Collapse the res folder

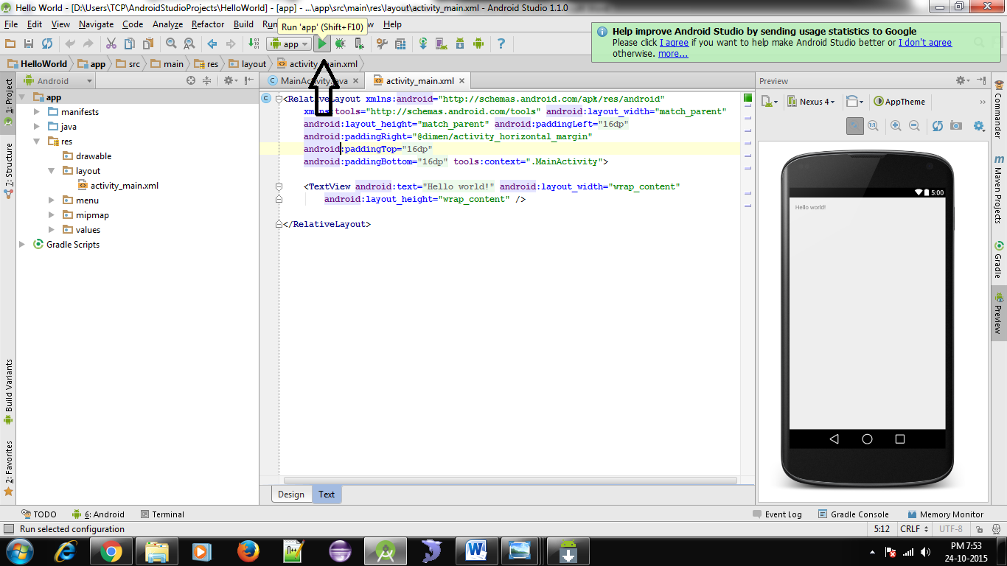tap(38, 141)
